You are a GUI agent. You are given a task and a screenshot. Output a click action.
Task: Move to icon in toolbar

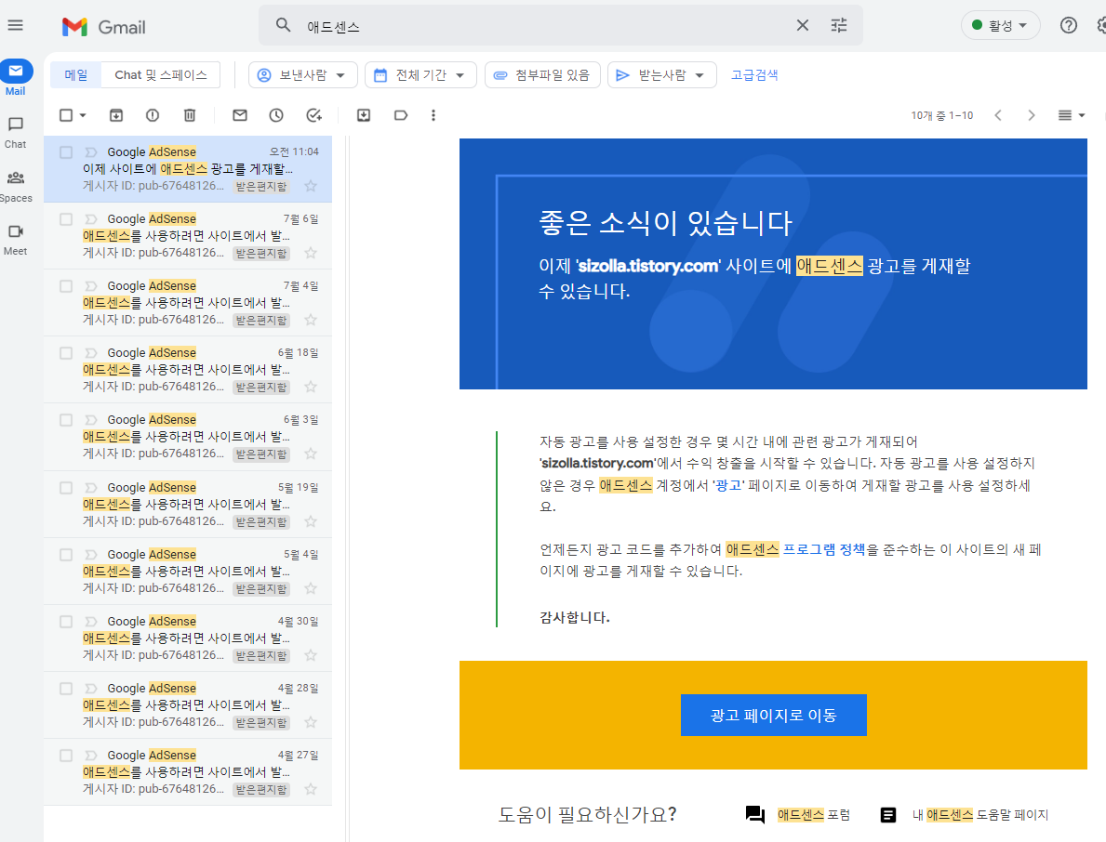click(x=364, y=115)
